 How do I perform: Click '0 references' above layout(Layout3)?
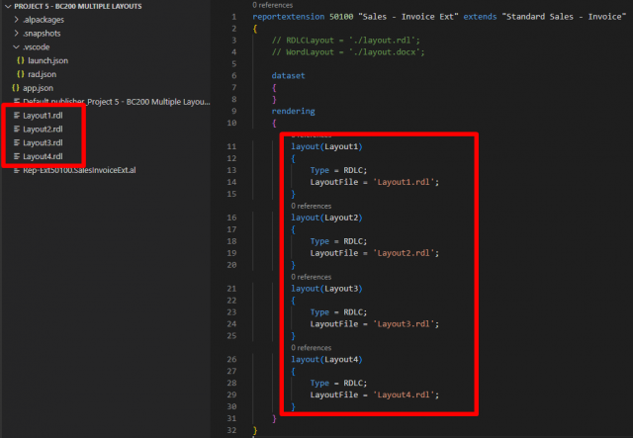click(x=312, y=277)
